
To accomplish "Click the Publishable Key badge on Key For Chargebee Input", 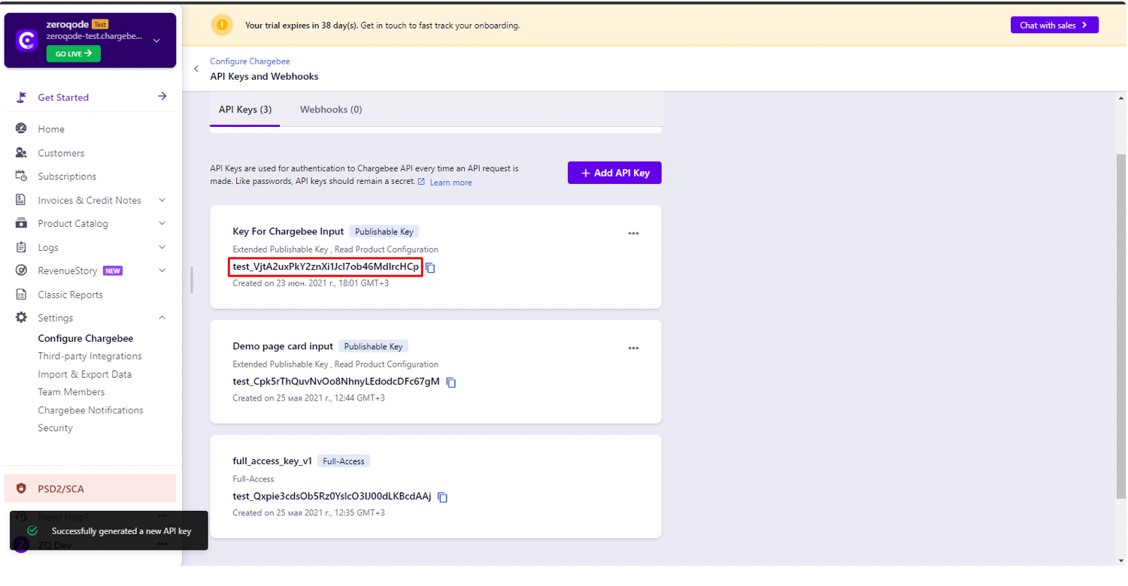I will click(x=384, y=231).
